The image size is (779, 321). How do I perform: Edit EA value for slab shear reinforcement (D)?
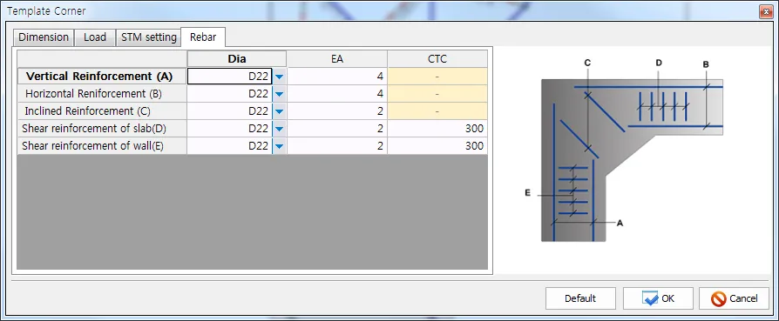pos(337,129)
